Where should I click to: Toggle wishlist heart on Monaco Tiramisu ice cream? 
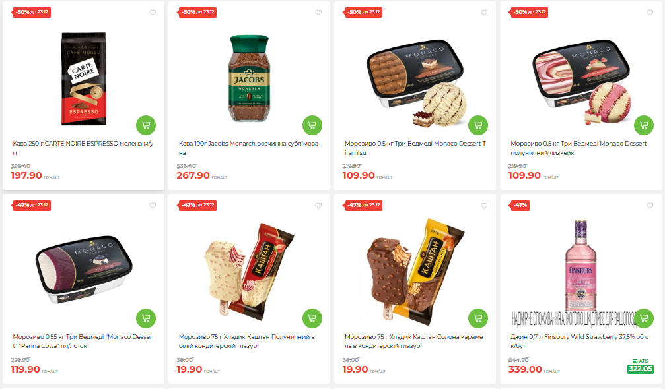484,13
